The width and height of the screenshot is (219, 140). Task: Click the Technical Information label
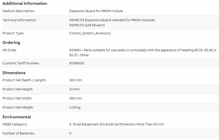point(20,20)
